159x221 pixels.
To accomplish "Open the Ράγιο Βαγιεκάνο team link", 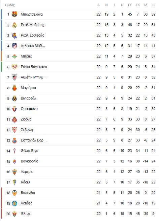I will click(34, 67).
